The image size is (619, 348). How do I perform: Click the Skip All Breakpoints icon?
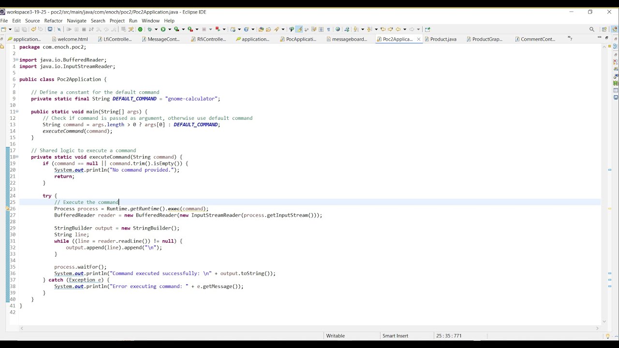59,29
